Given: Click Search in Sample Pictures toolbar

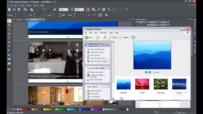Looking at the screenshot, I should coord(113,37).
